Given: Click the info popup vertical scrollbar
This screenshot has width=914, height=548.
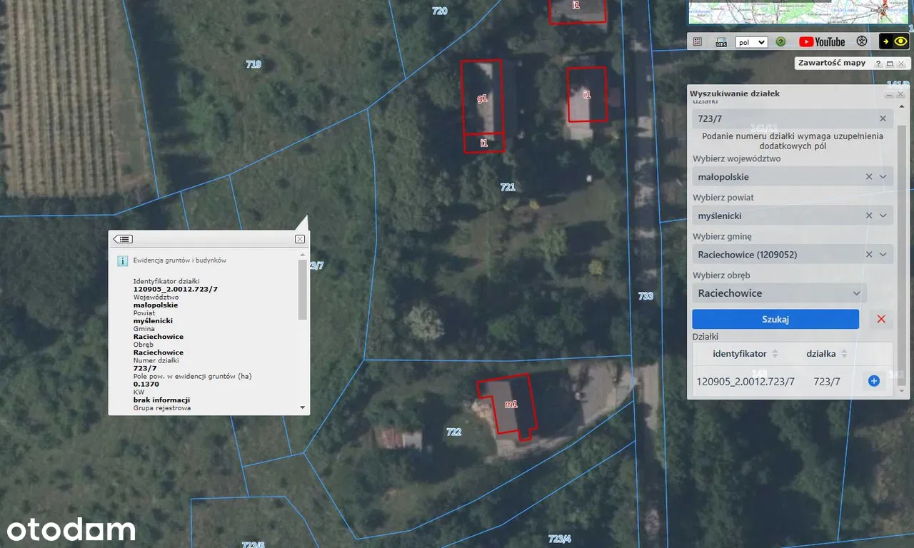Looking at the screenshot, I should (x=303, y=293).
